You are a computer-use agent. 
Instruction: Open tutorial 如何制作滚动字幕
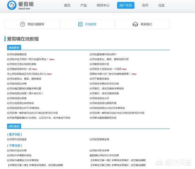pyautogui.click(x=17, y=150)
